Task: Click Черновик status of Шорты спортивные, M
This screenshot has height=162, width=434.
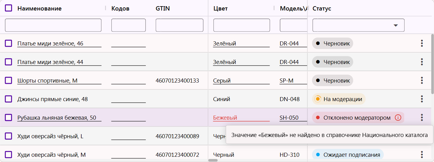Action: (333, 80)
